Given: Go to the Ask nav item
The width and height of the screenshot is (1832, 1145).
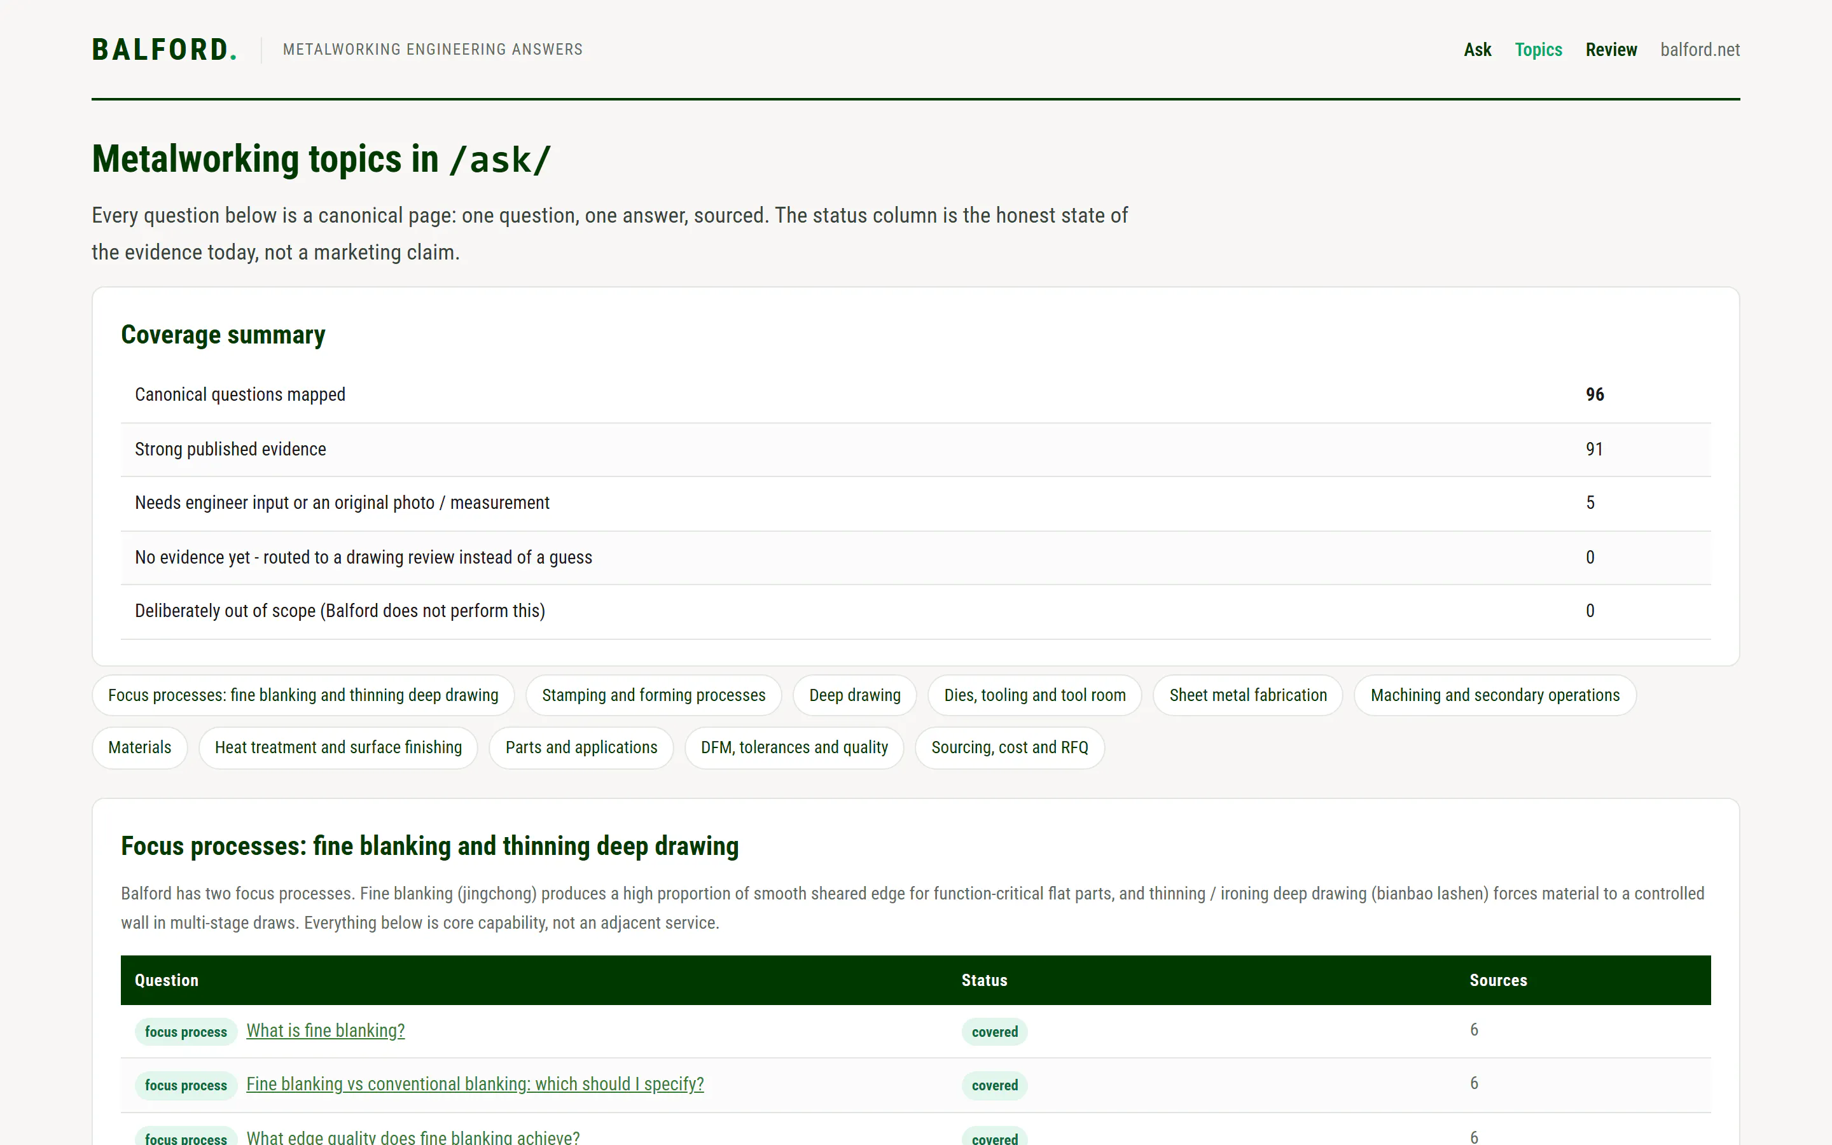Looking at the screenshot, I should point(1477,50).
